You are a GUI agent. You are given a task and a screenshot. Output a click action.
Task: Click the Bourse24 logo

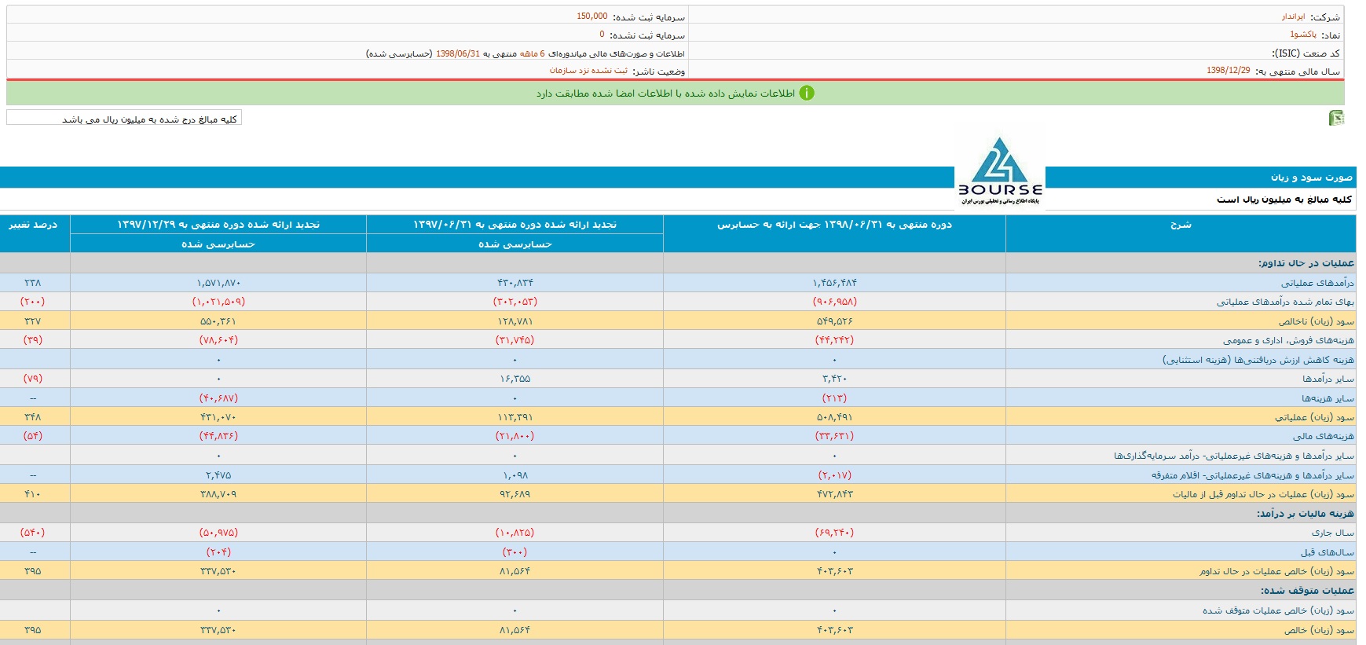coord(1000,171)
